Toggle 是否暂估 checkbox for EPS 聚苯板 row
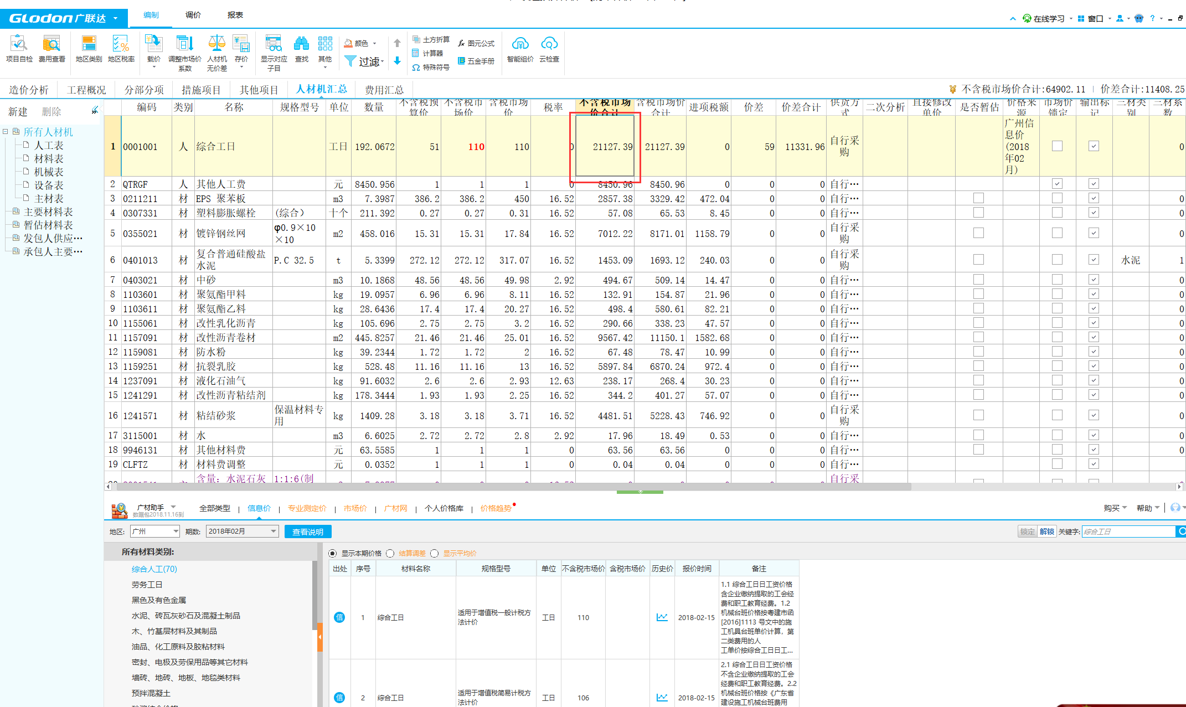 point(979,198)
